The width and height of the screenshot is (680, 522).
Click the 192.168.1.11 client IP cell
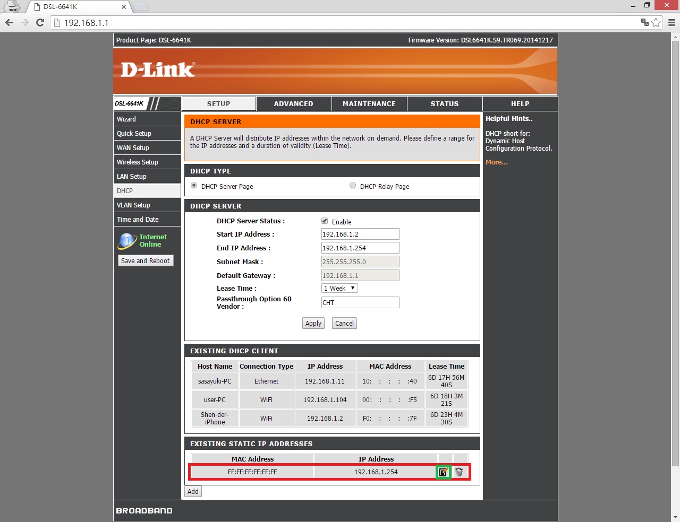click(x=325, y=381)
